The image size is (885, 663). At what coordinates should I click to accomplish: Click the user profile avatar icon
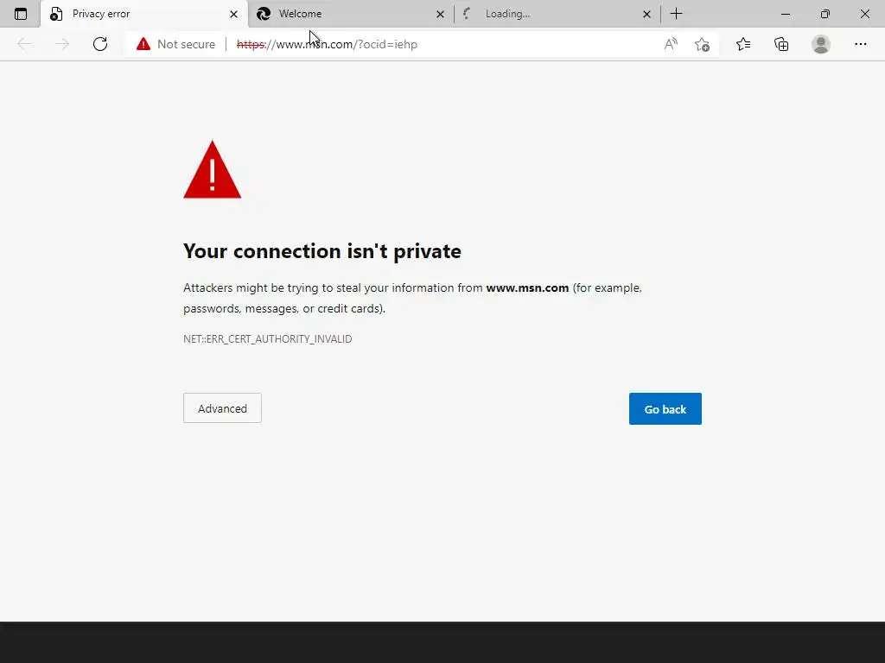pyautogui.click(x=821, y=44)
